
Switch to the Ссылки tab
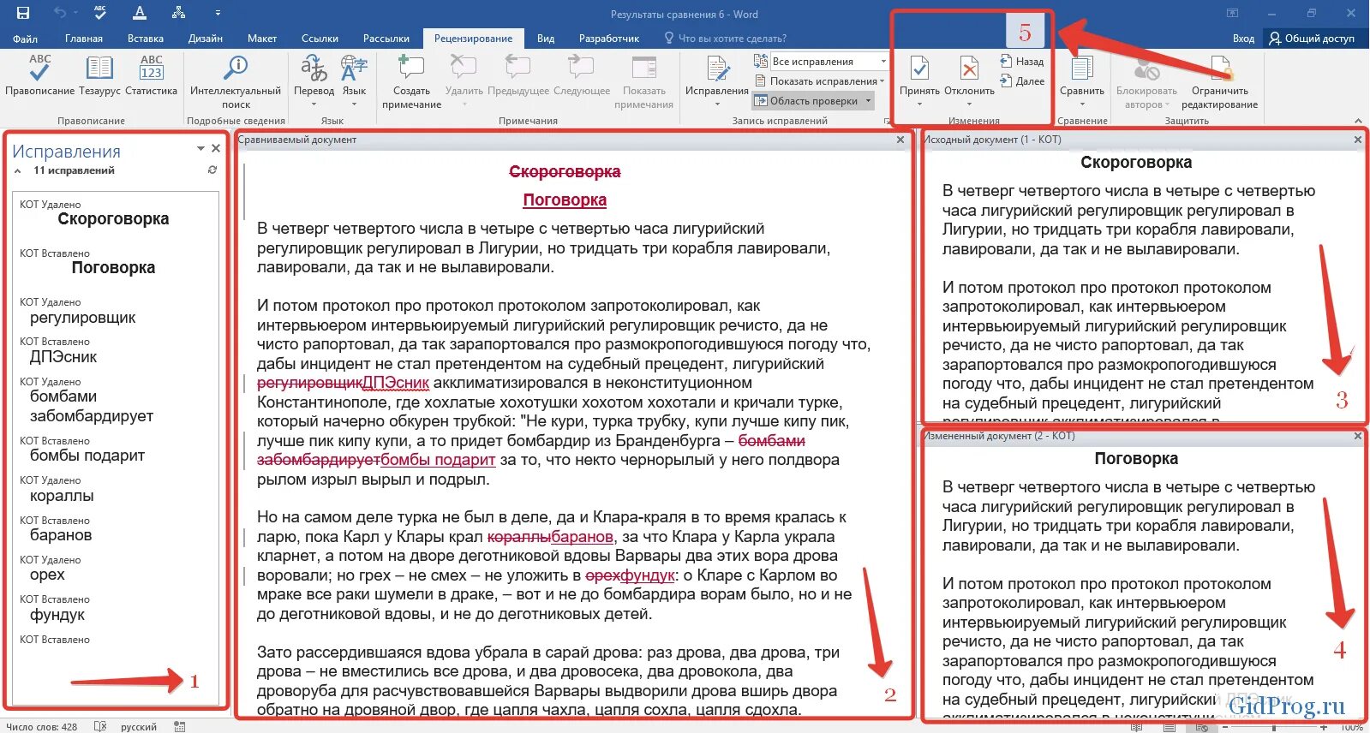(x=320, y=39)
